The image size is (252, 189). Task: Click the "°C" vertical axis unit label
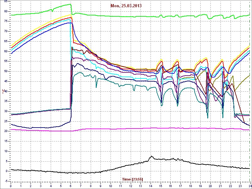pyautogui.click(x=3, y=91)
